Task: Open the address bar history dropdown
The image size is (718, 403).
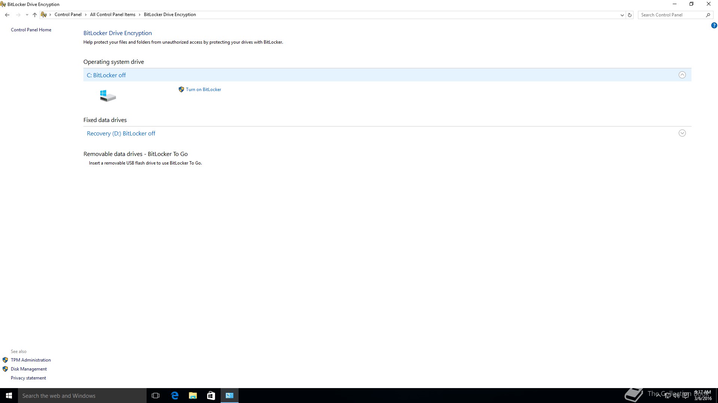Action: pyautogui.click(x=622, y=15)
